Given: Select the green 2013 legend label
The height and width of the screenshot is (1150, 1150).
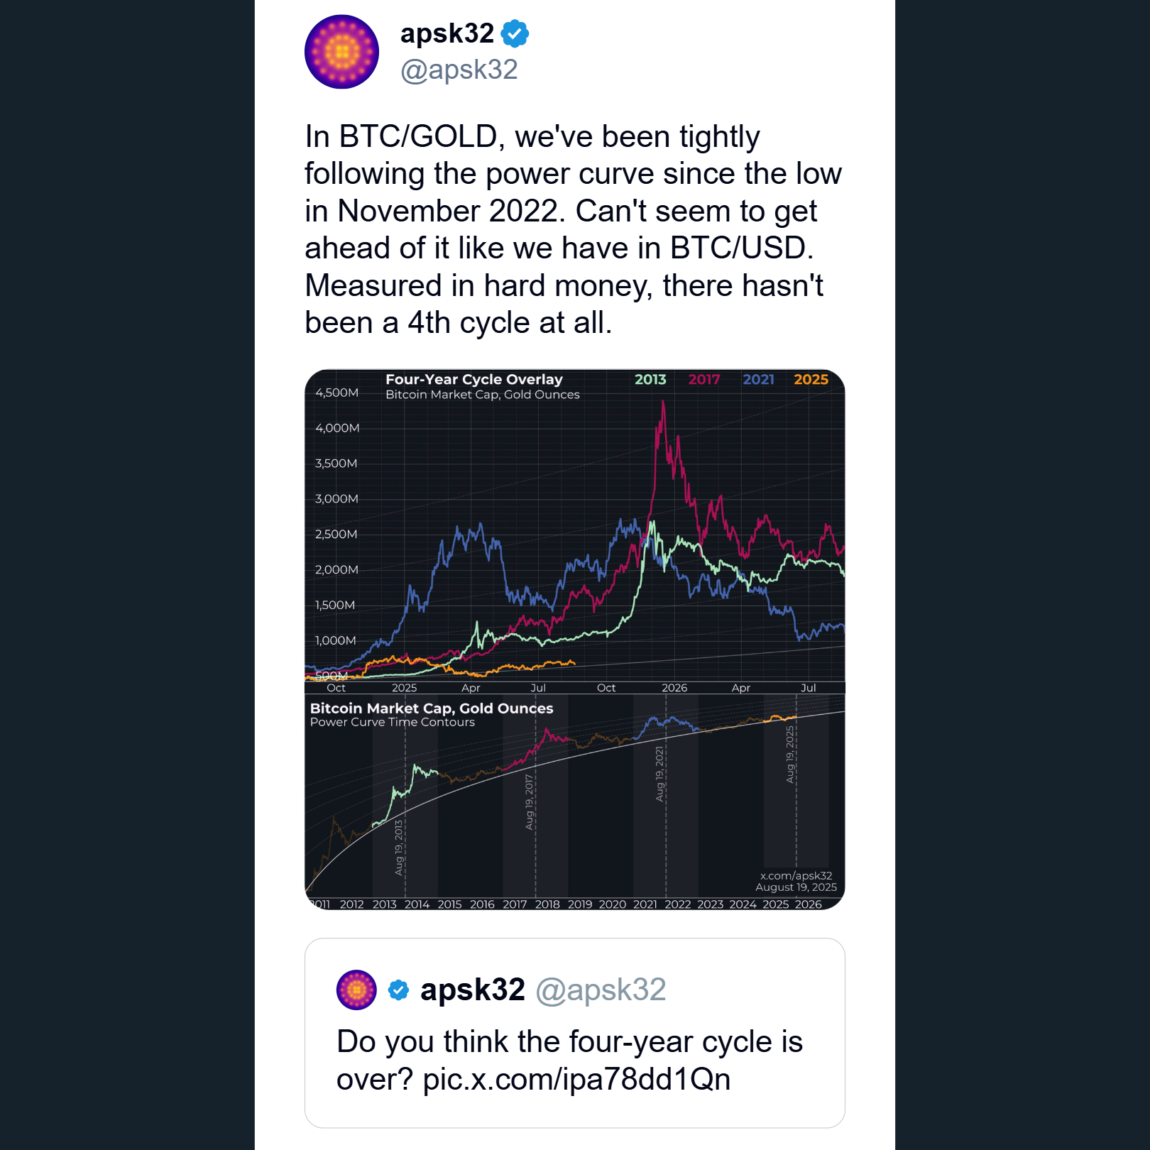Looking at the screenshot, I should click(650, 379).
